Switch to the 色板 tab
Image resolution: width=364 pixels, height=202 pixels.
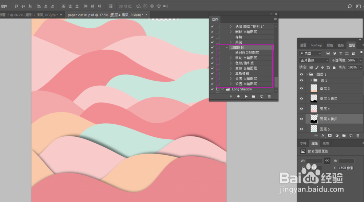(x=341, y=45)
